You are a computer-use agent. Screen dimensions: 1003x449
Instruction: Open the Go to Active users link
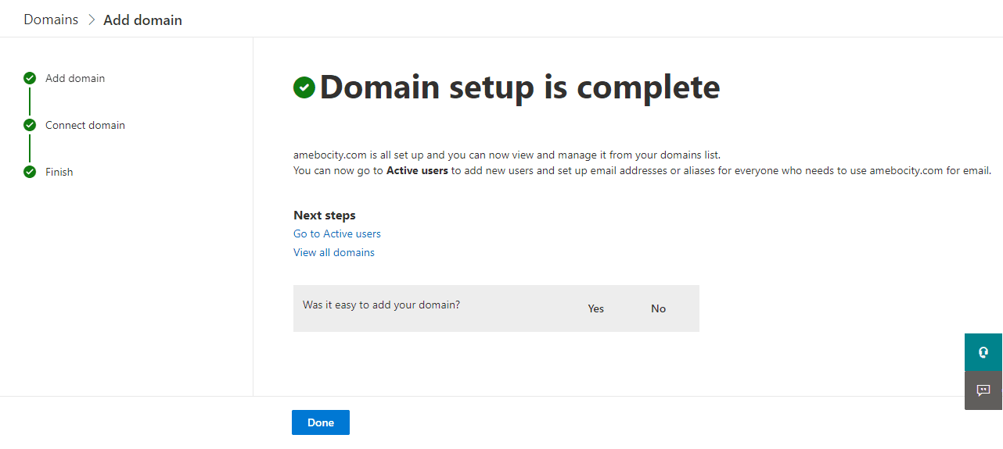(337, 233)
